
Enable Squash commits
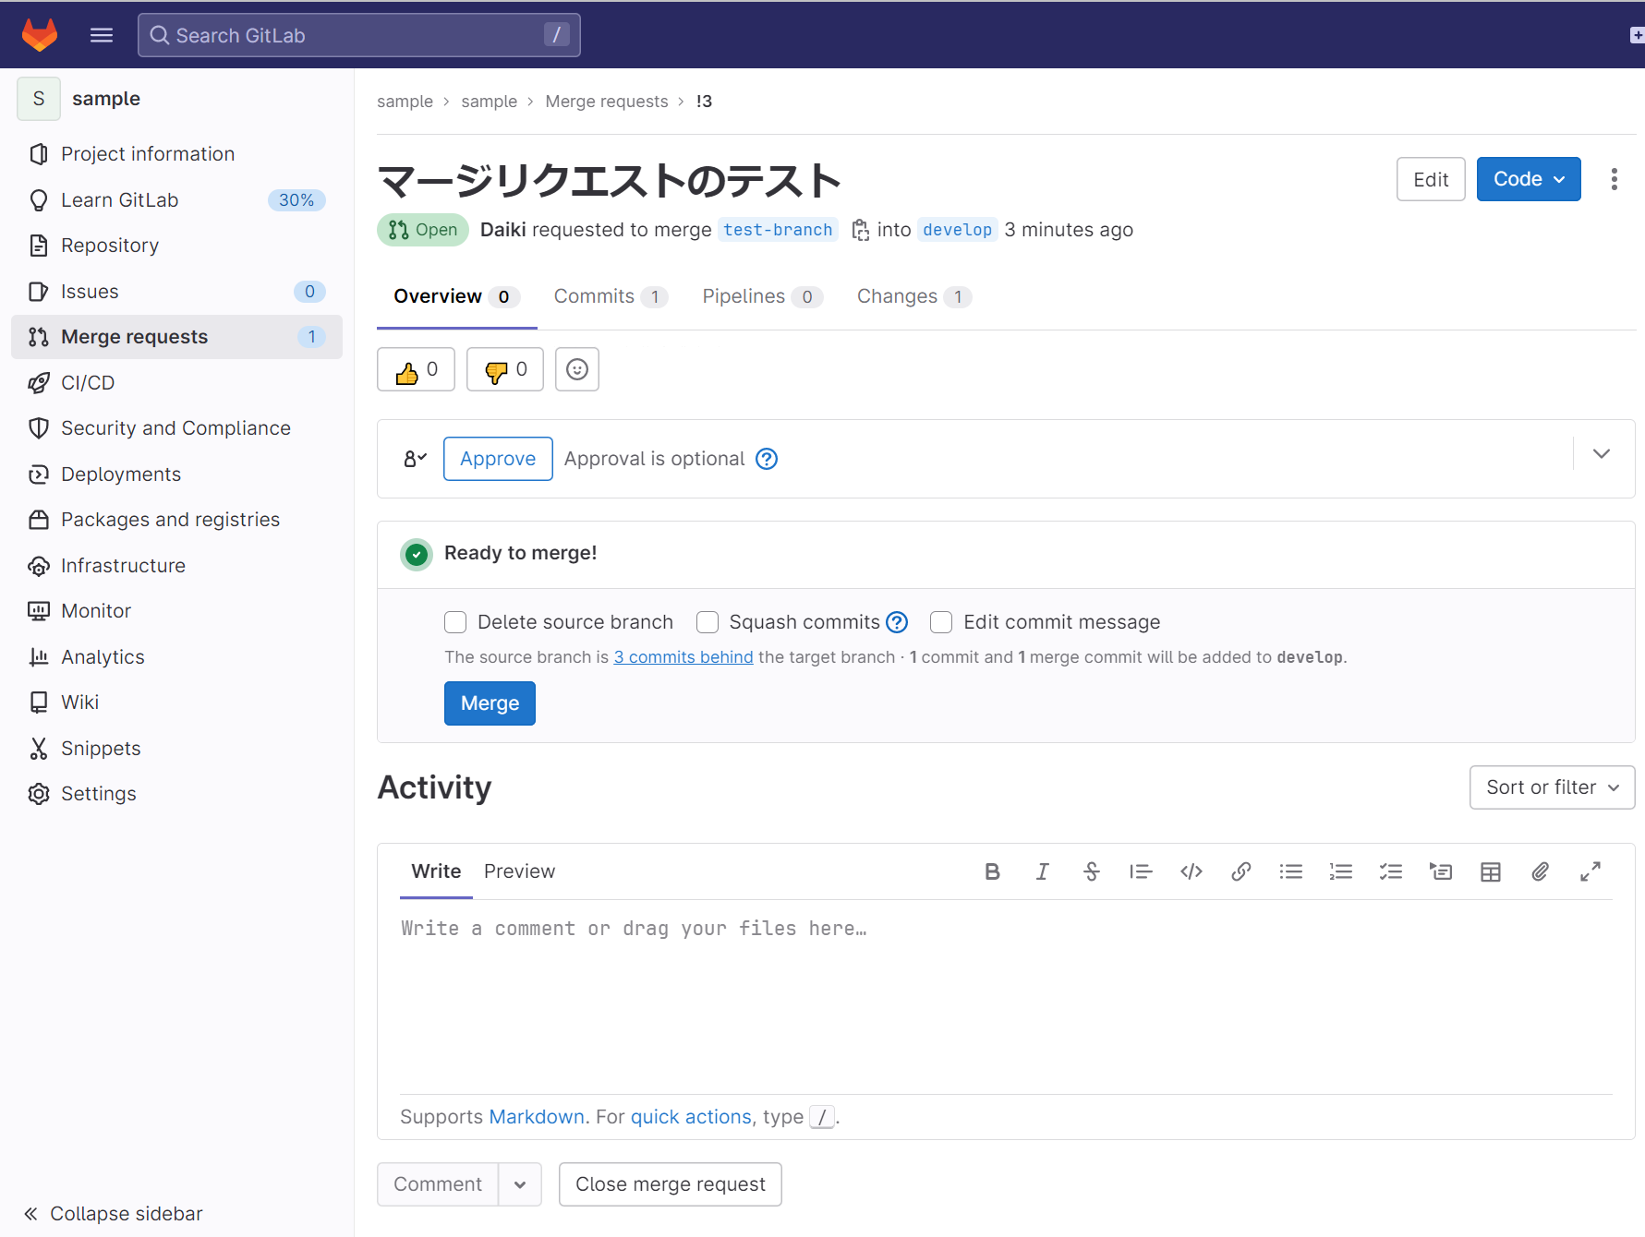[707, 621]
